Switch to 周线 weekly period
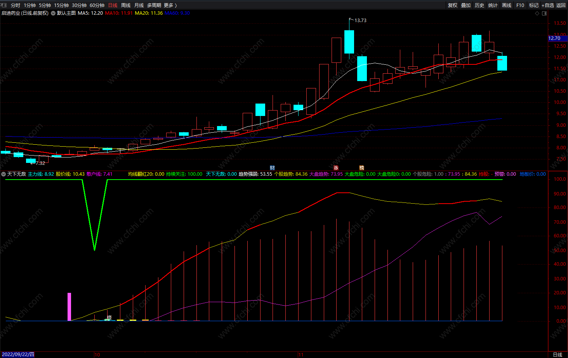568x358 pixels. [126, 5]
